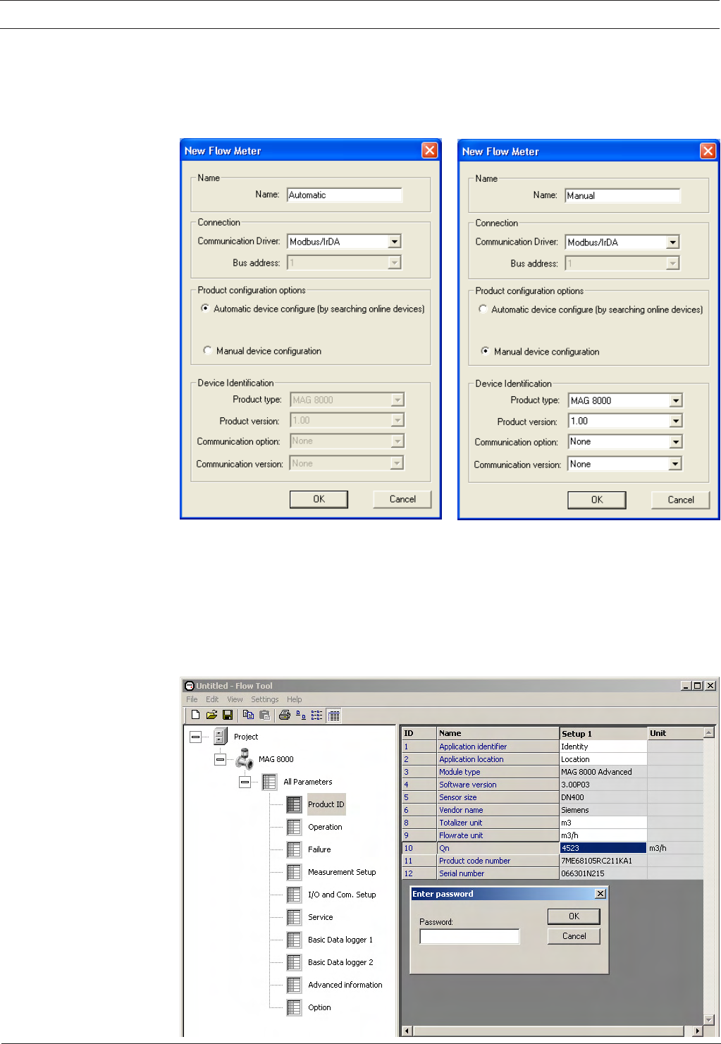Switch to small icons view in toolbar

[x=301, y=715]
